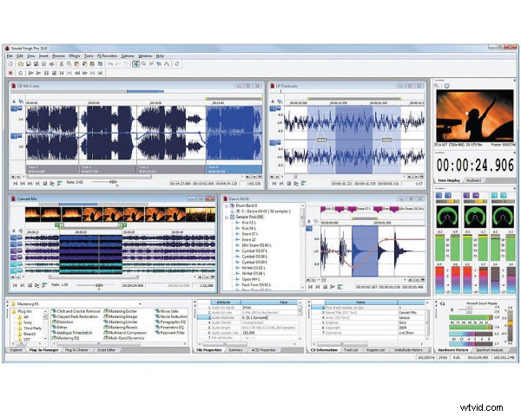Viewport: 521px width, 416px height.
Task: Open the Multiband Compressor plug-in
Action: click(125, 333)
